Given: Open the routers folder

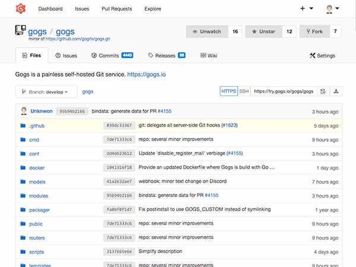Looking at the screenshot, I should 37,238.
